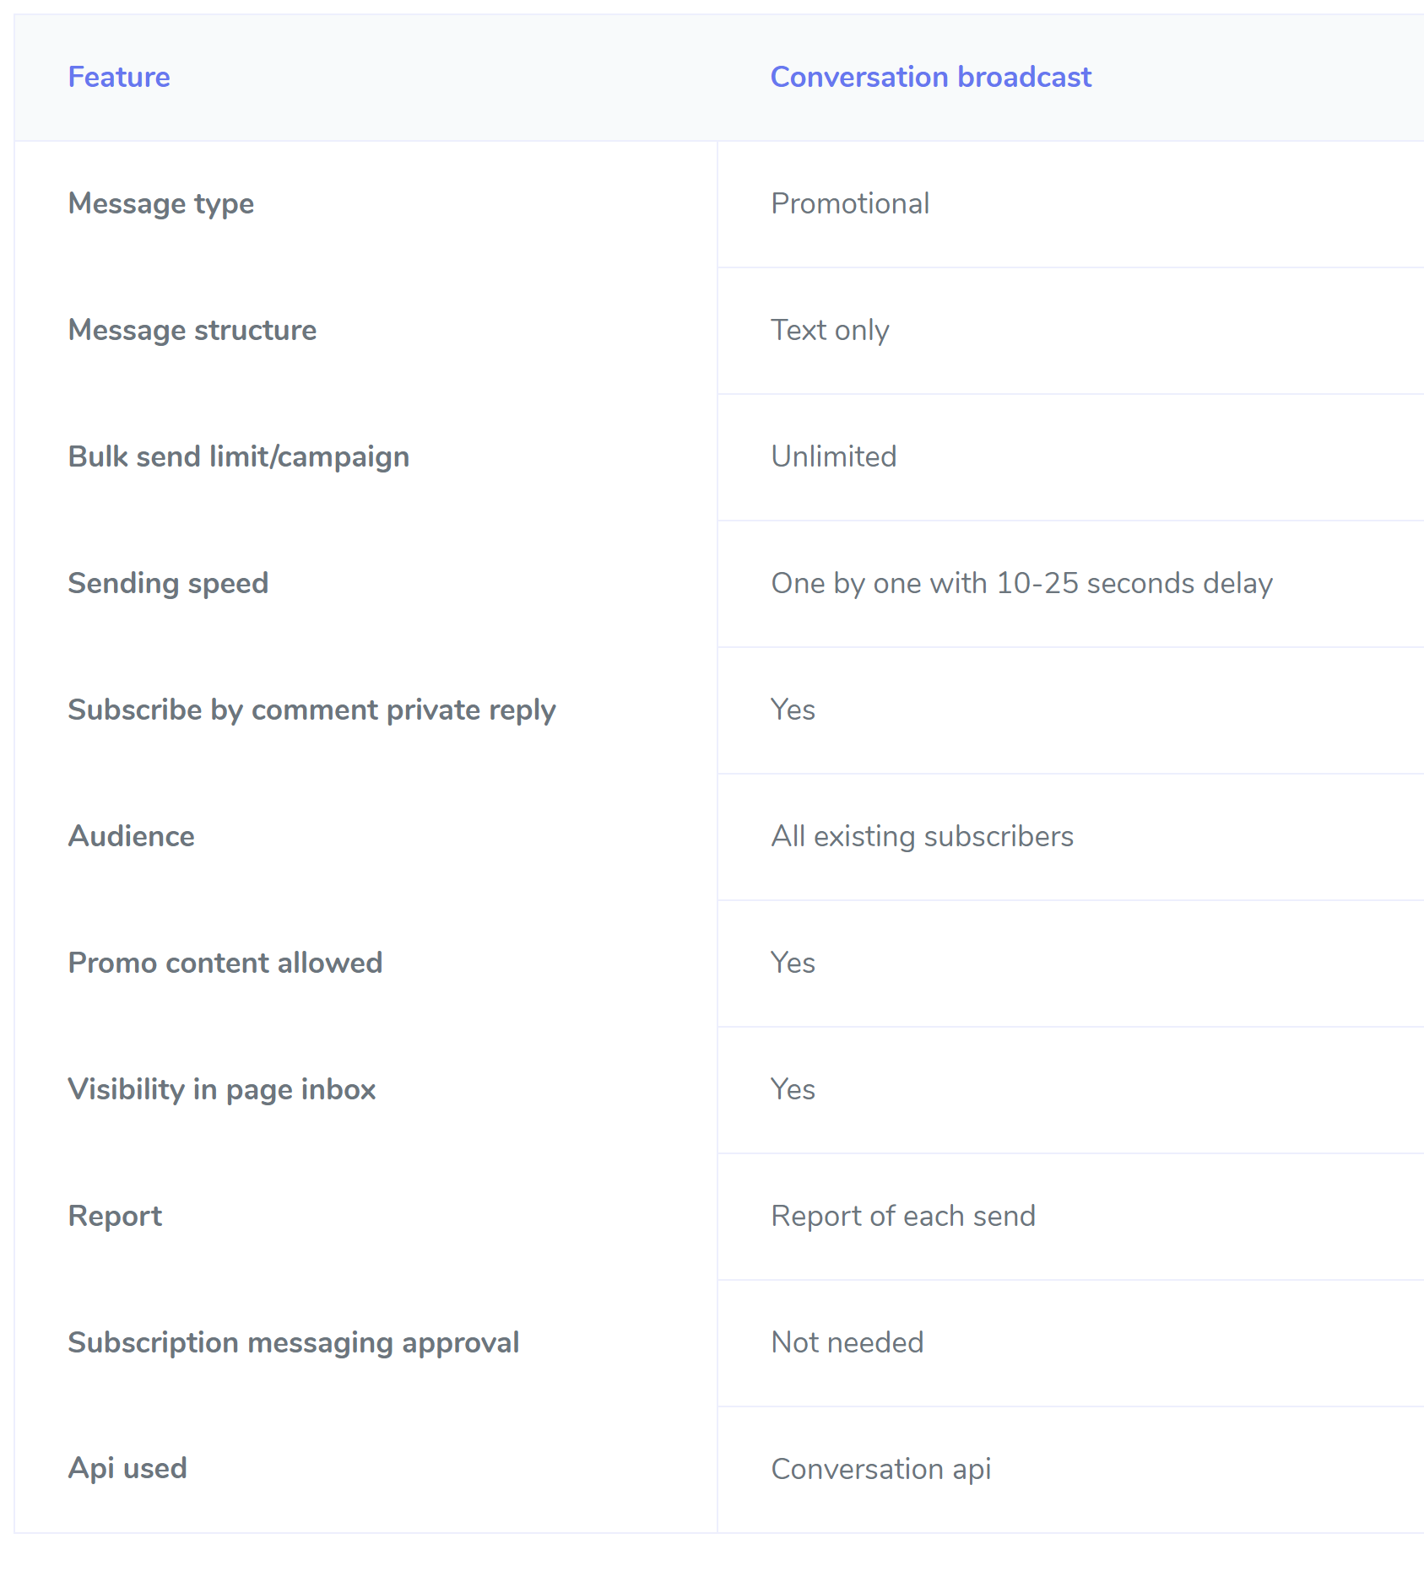This screenshot has width=1424, height=1571.
Task: Click the Audience row label
Action: click(131, 836)
